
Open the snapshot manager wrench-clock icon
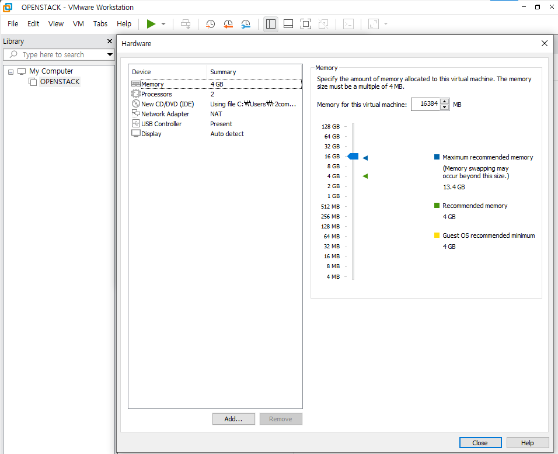point(246,24)
